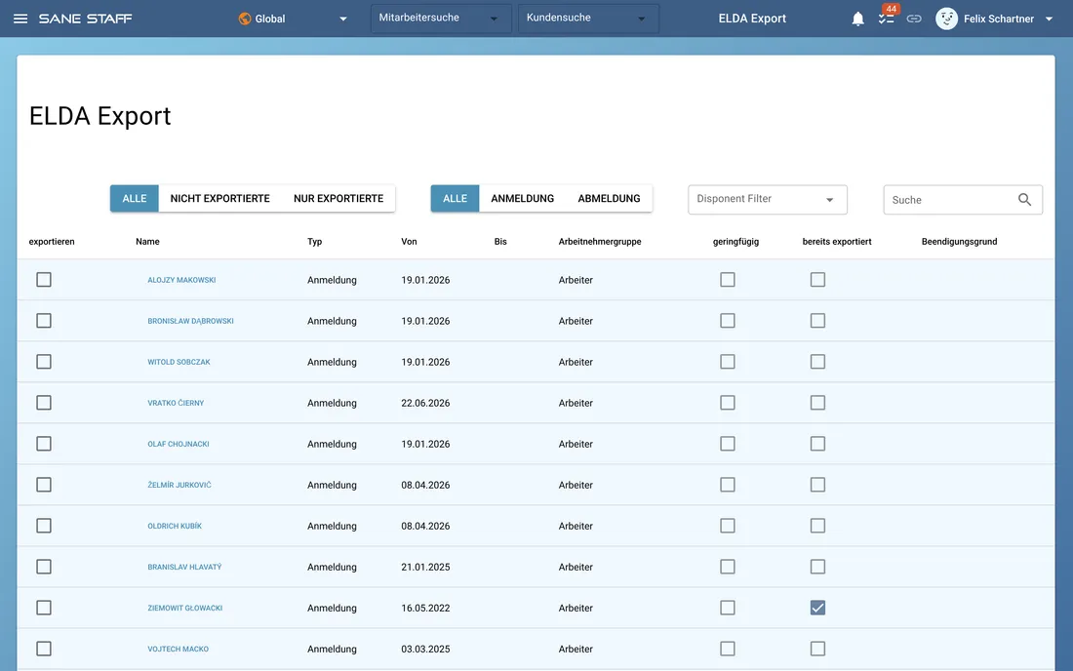Image resolution: width=1073 pixels, height=671 pixels.
Task: Switch to the Abmeldung type tab
Action: click(x=609, y=198)
